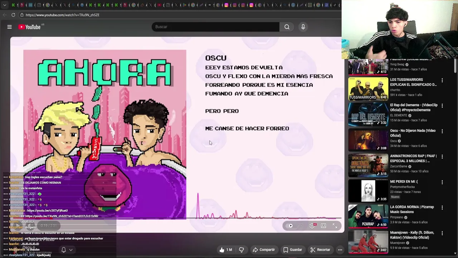This screenshot has width=458, height=258.
Task: Open the YouTube guide hamburger menu
Action: point(10,27)
